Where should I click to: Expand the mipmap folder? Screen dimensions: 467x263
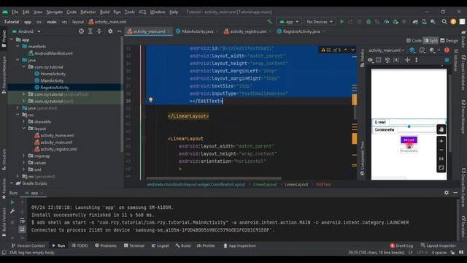click(23, 156)
